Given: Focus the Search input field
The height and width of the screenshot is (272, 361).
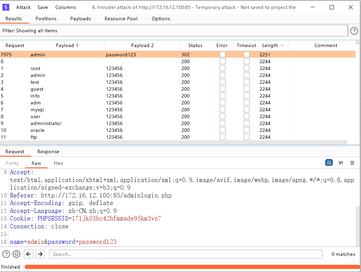Looking at the screenshot, I should pos(186,254).
